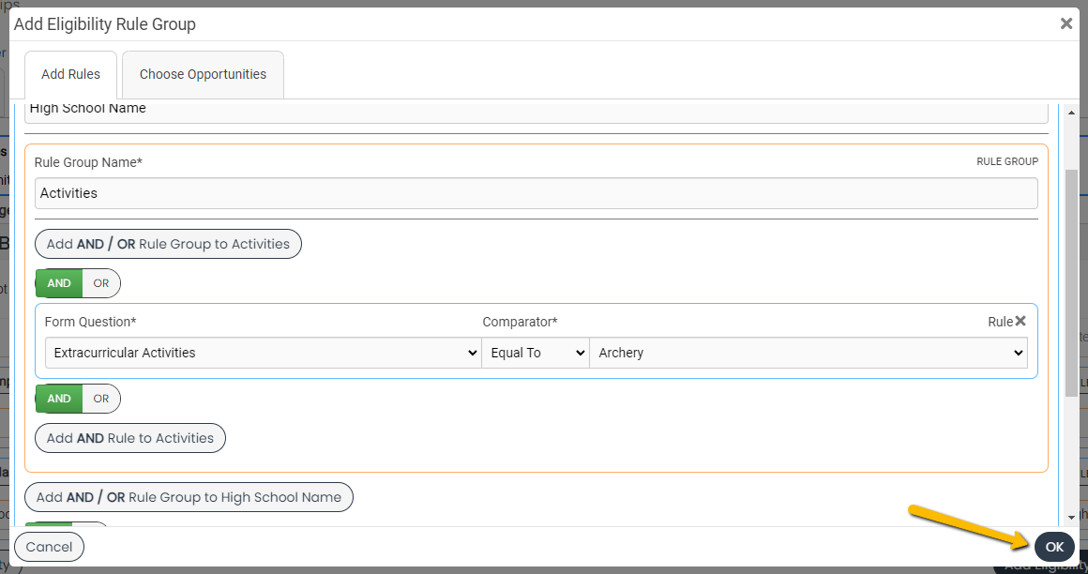This screenshot has width=1088, height=574.
Task: Switch to the Add Rules tab
Action: tap(70, 75)
